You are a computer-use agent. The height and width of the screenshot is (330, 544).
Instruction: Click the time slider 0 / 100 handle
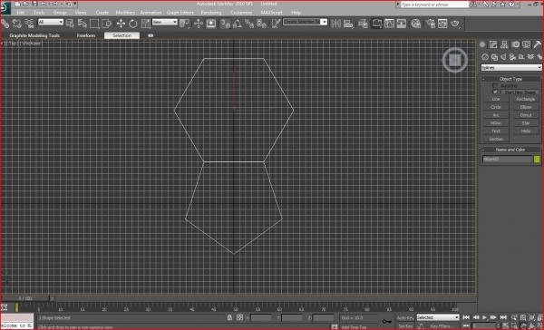click(25, 298)
